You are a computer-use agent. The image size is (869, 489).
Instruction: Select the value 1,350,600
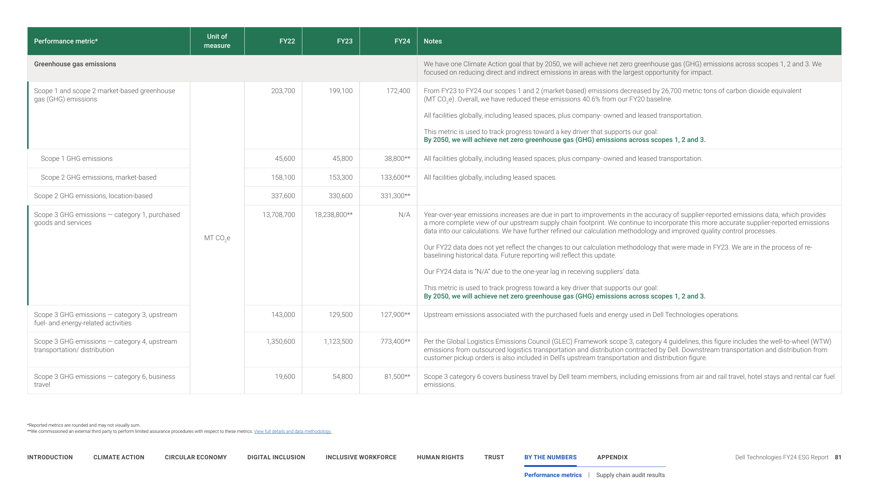(x=281, y=342)
